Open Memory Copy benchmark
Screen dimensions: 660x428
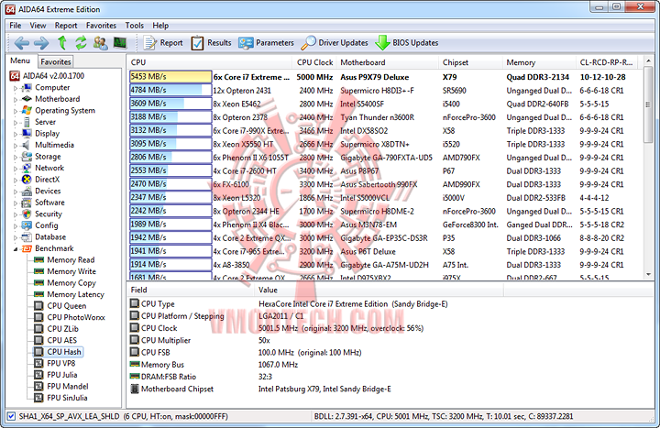point(71,283)
